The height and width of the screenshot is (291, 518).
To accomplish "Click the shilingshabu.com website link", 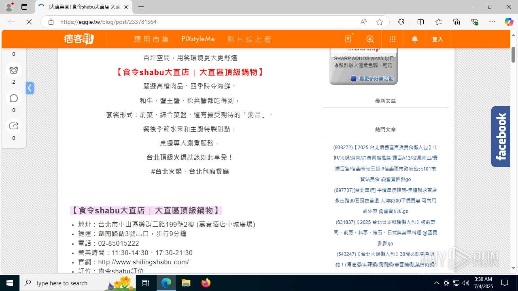I will point(143,262).
